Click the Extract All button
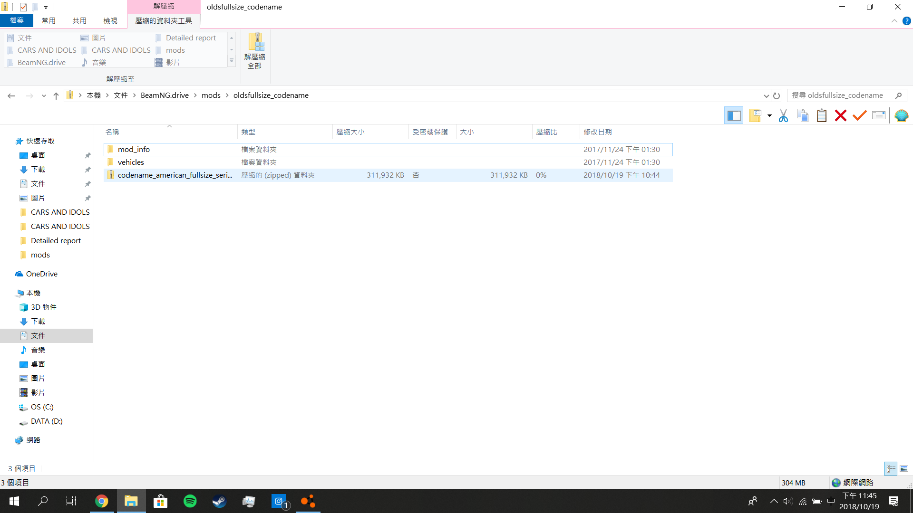913x513 pixels. coord(254,51)
